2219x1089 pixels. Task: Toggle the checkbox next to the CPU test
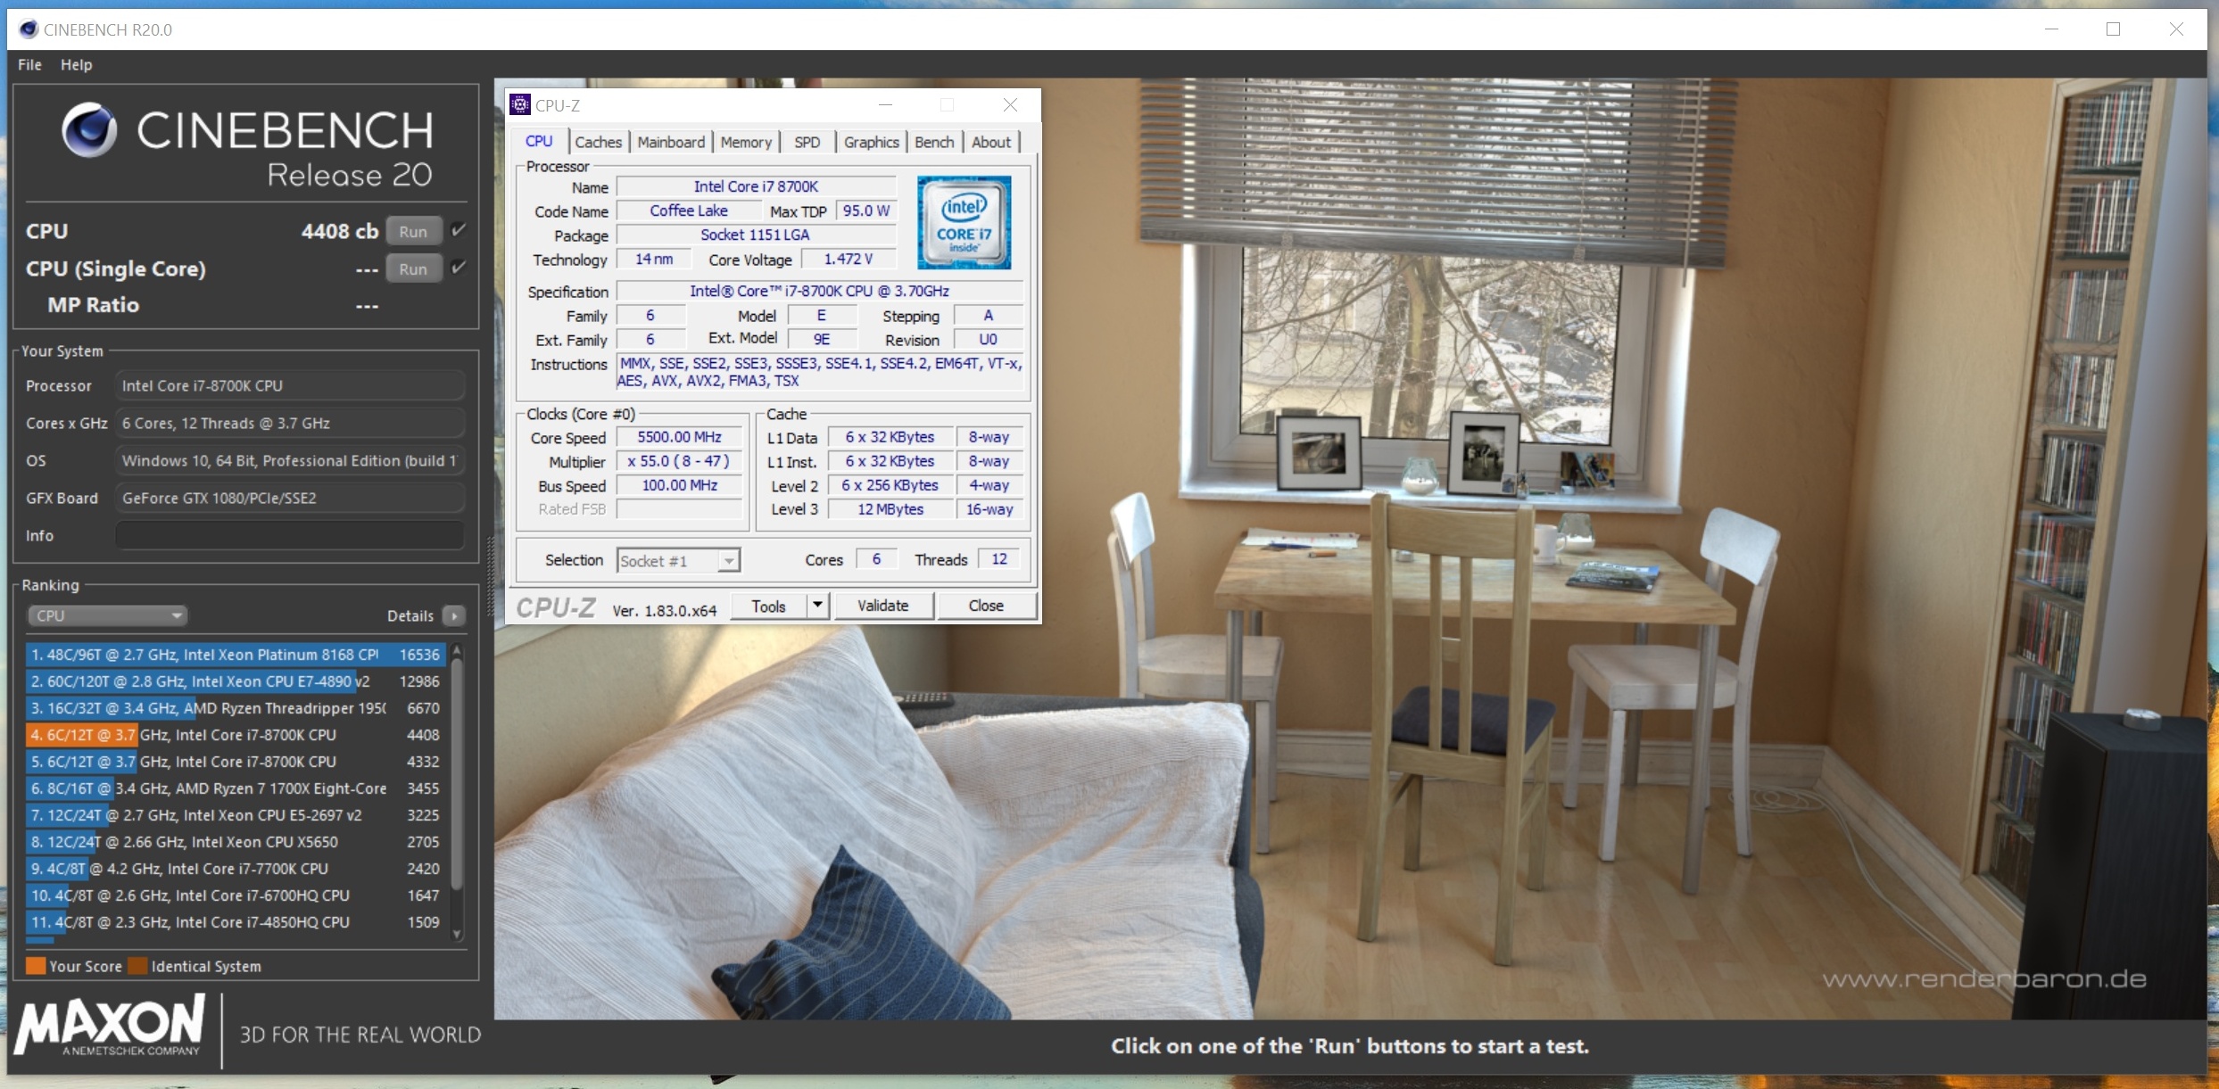coord(459,230)
